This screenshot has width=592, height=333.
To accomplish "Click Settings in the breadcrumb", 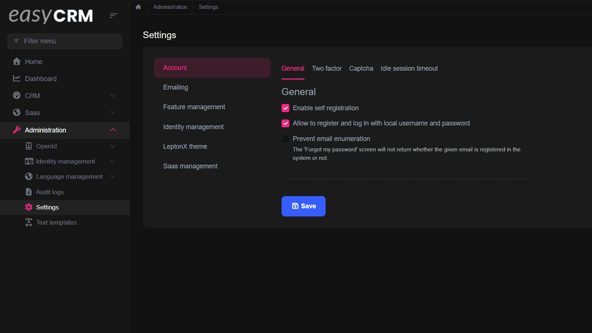I will [x=208, y=7].
